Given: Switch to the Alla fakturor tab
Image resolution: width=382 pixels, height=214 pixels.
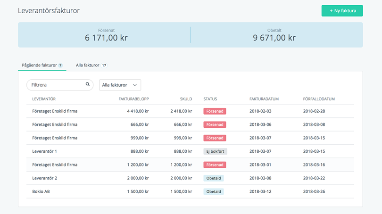Looking at the screenshot, I should coord(91,65).
